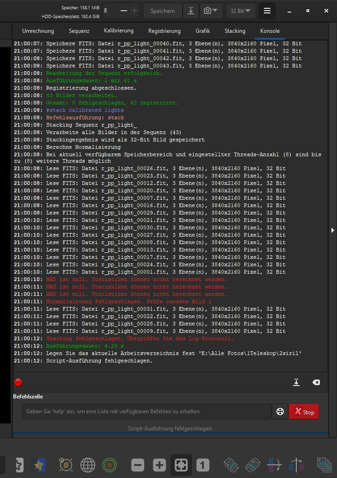
Task: Set zoom to 1:1 icon
Action: (x=203, y=465)
